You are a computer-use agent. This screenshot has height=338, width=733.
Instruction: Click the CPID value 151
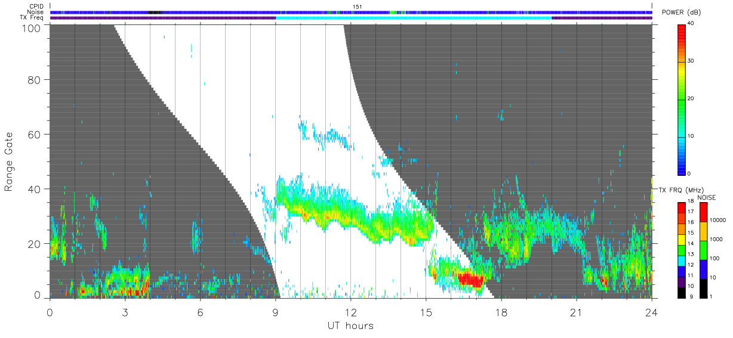point(358,7)
